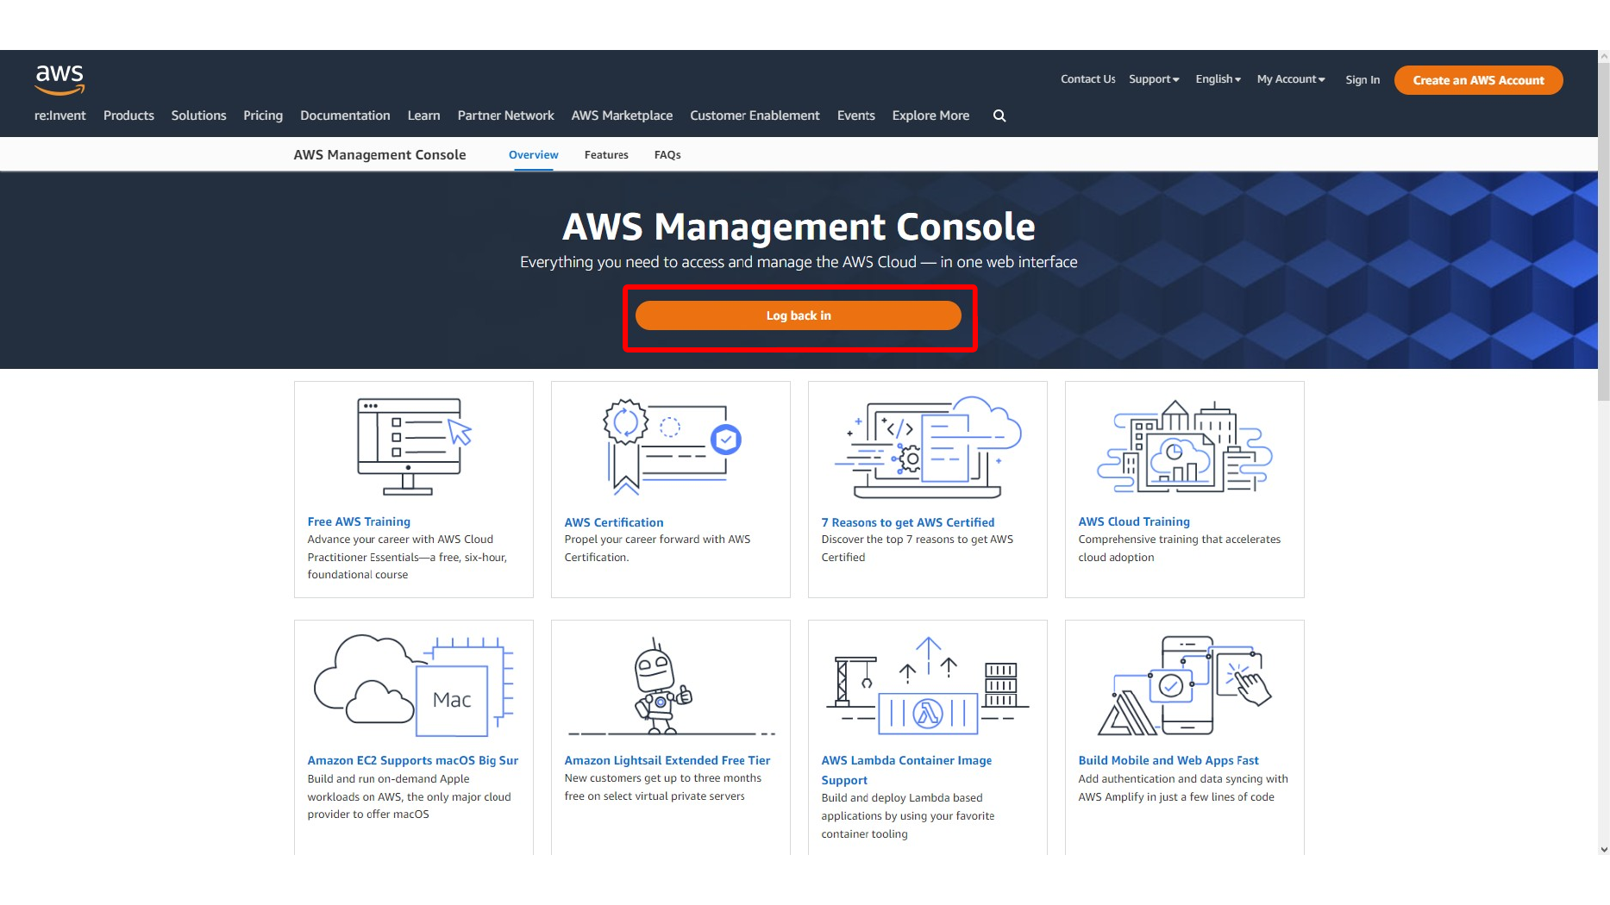Screen dimensions: 1610x905
Task: Open the AWS Marketplace menu item
Action: click(622, 115)
